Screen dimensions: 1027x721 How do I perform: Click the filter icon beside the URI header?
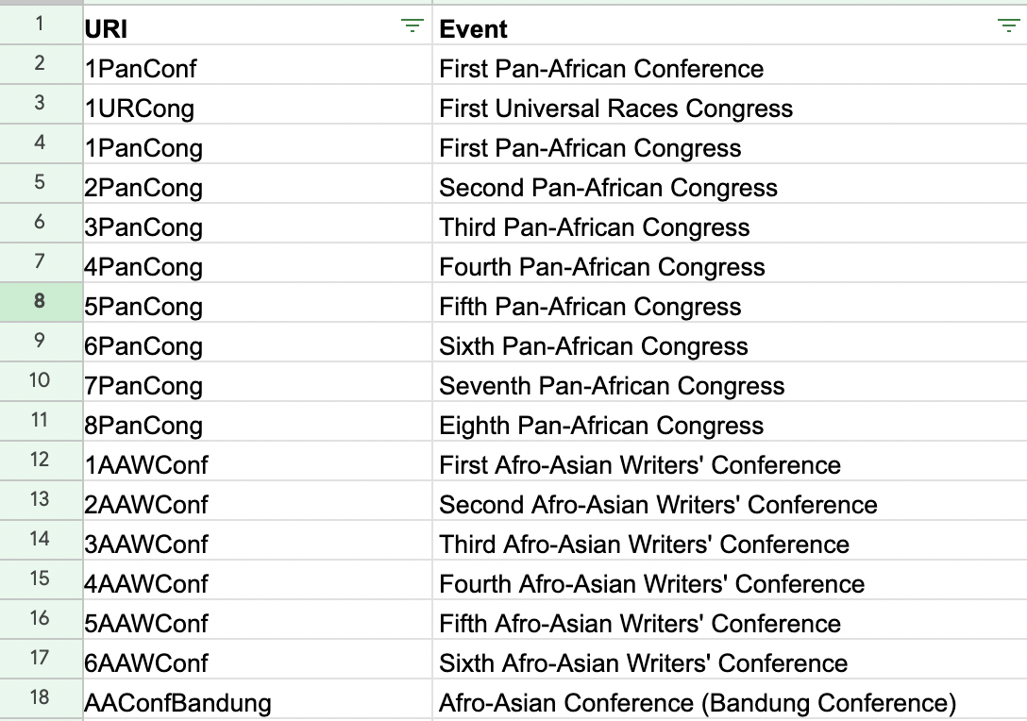point(412,27)
